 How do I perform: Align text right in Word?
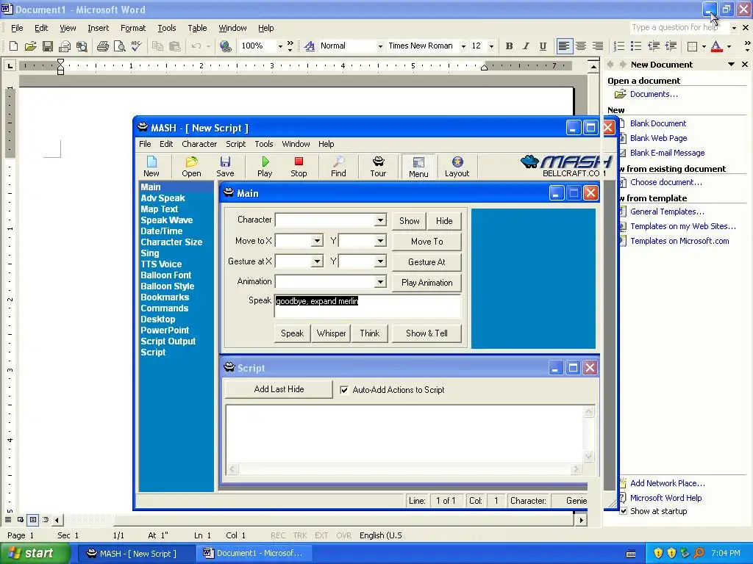pyautogui.click(x=598, y=46)
